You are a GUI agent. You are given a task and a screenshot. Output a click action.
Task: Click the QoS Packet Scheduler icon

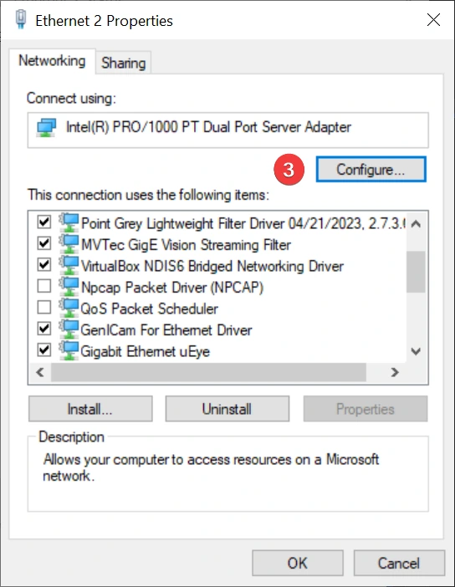click(x=69, y=308)
